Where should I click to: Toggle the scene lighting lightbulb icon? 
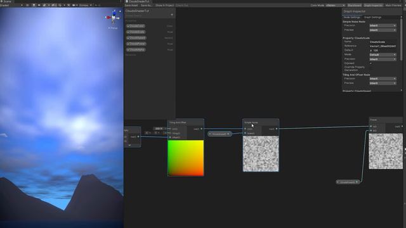point(34,5)
